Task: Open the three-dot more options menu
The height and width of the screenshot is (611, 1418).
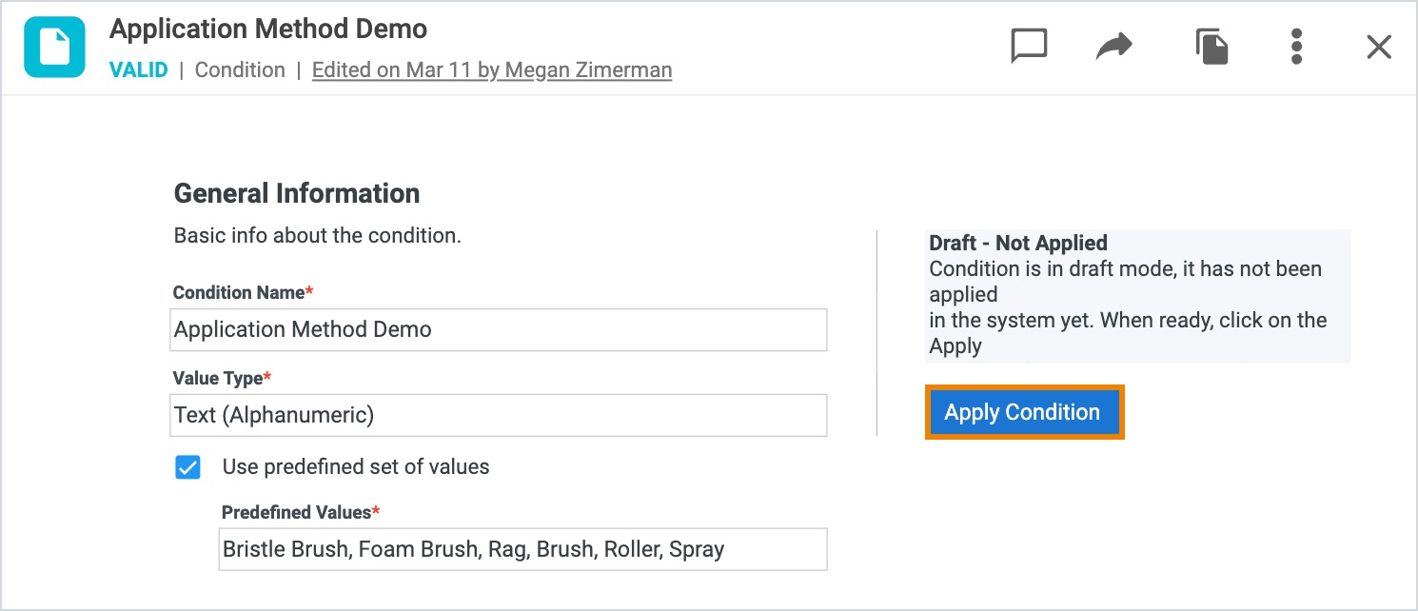Action: click(1296, 47)
